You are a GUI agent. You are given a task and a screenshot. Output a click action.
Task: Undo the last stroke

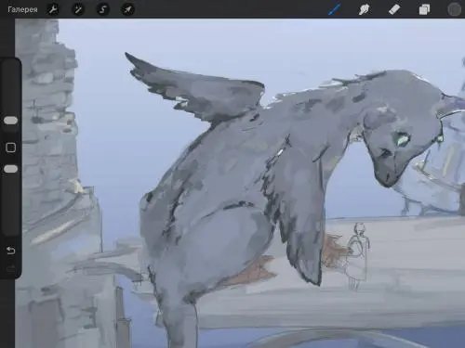point(11,250)
